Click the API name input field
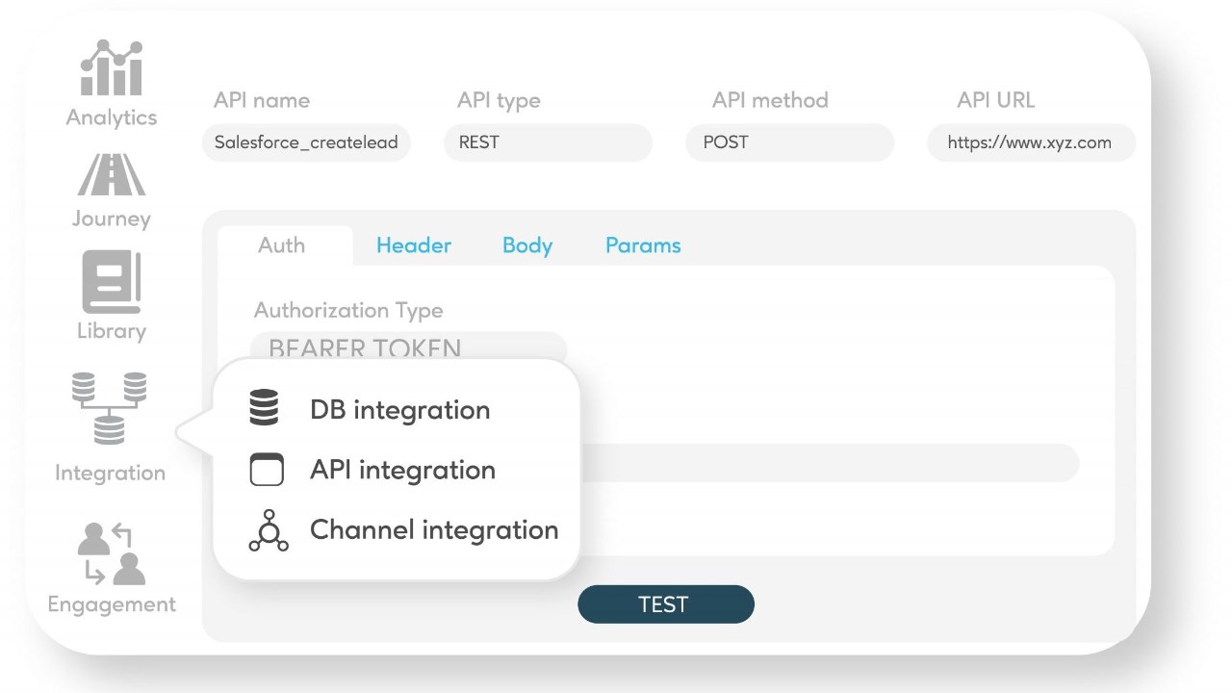Image resolution: width=1232 pixels, height=693 pixels. tap(306, 142)
